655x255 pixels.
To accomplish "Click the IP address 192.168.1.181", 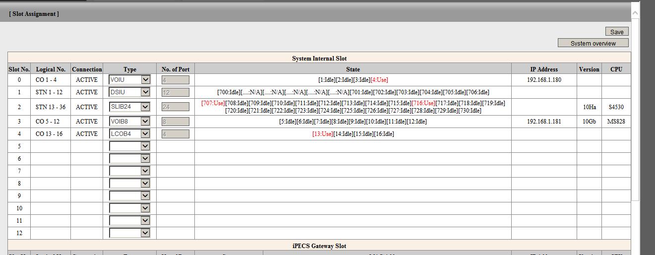I will 544,122.
